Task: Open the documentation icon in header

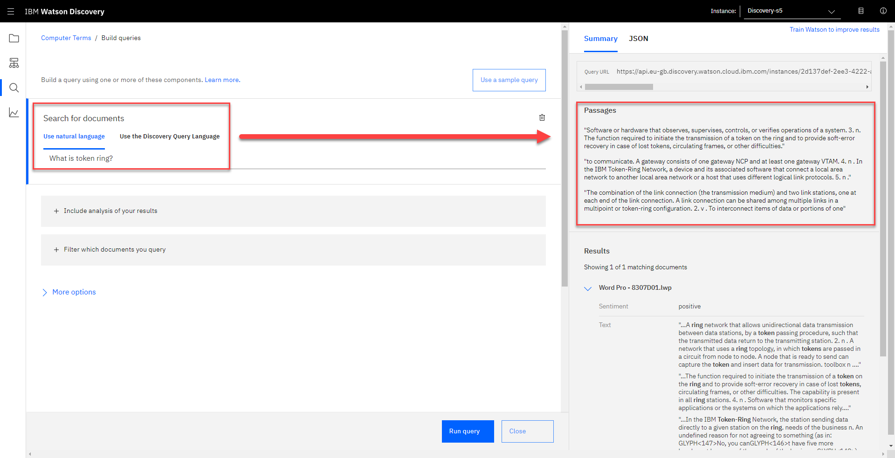Action: 861,11
